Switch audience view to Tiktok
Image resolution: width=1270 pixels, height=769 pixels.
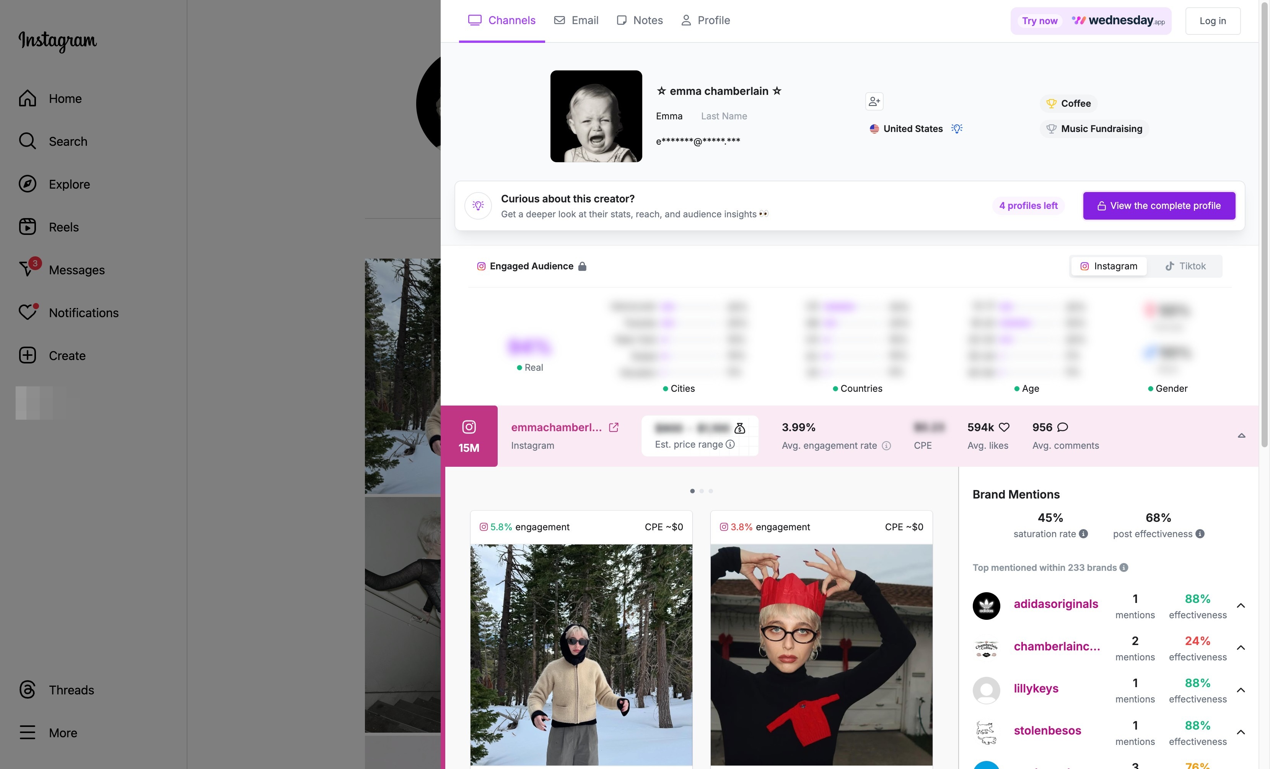(1185, 266)
